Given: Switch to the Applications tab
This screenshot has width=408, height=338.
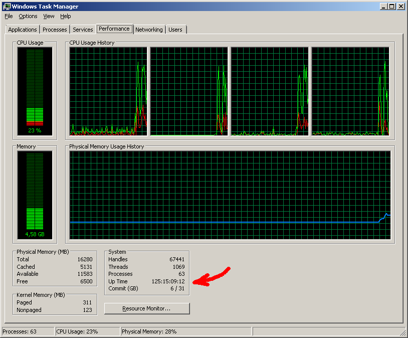Looking at the screenshot, I should (23, 30).
